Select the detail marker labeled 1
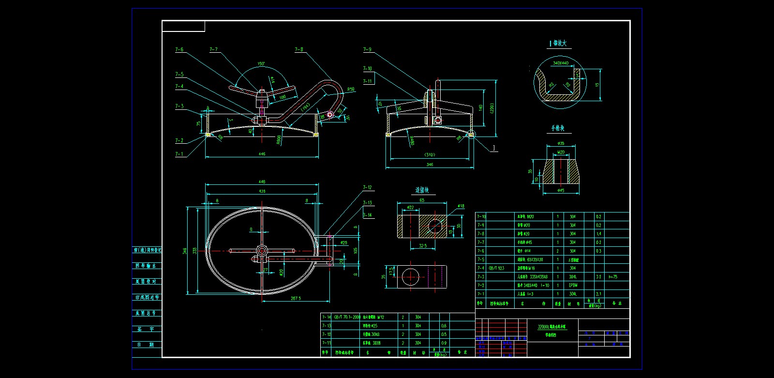The image size is (774, 378). coord(494,148)
